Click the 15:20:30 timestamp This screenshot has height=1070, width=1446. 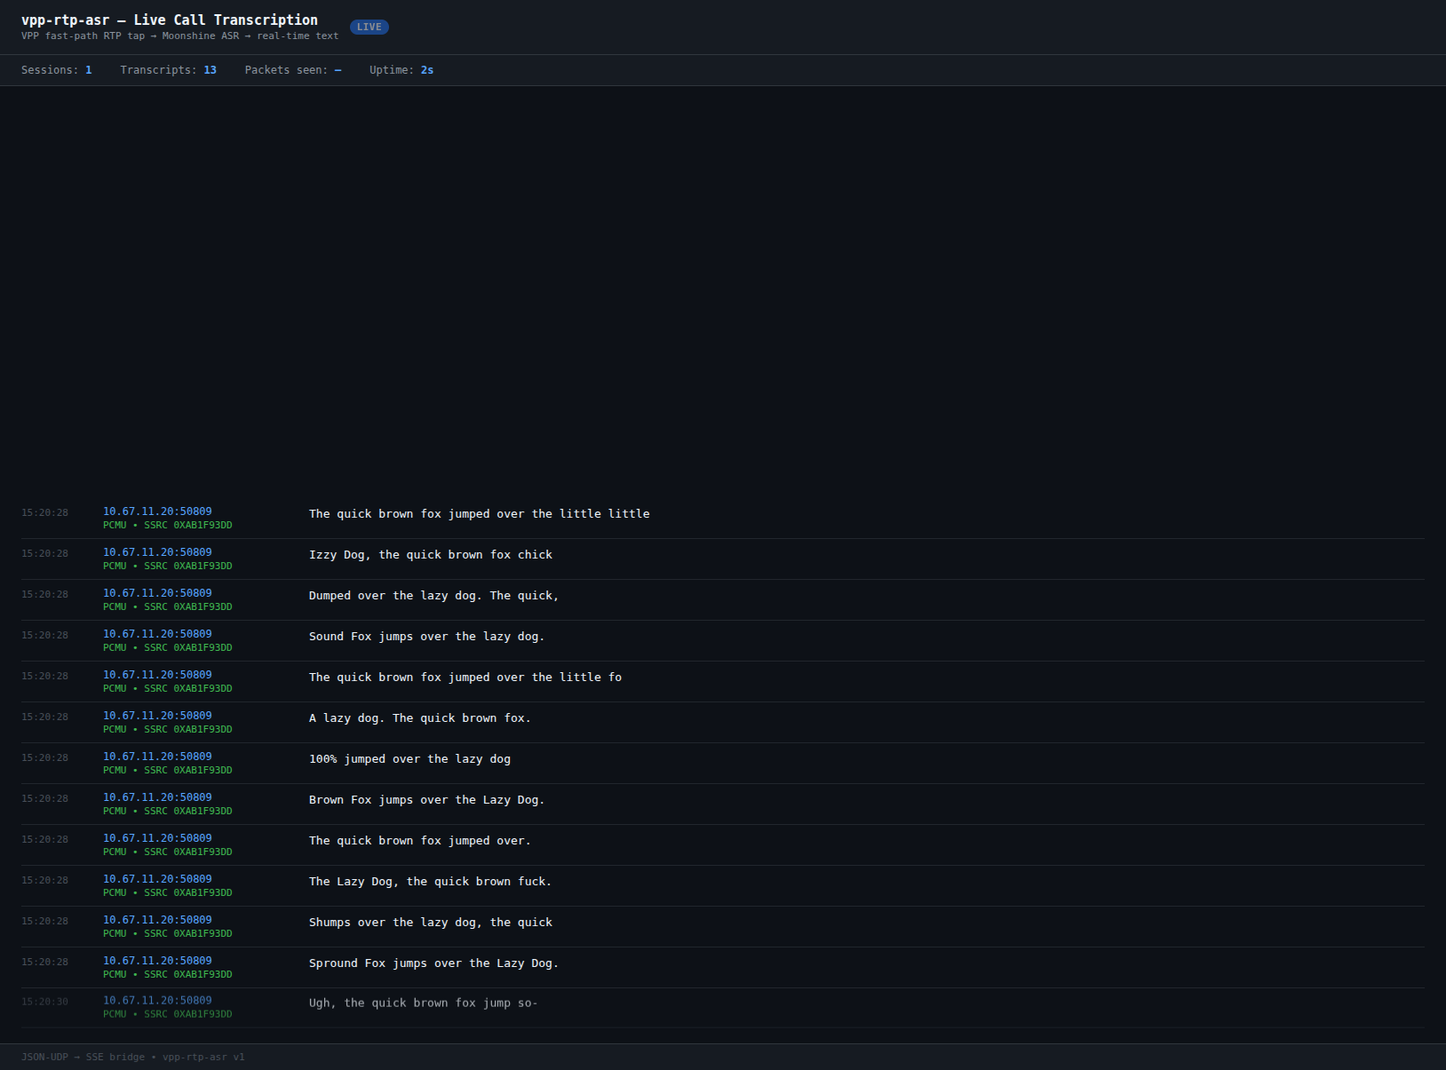tap(44, 1002)
